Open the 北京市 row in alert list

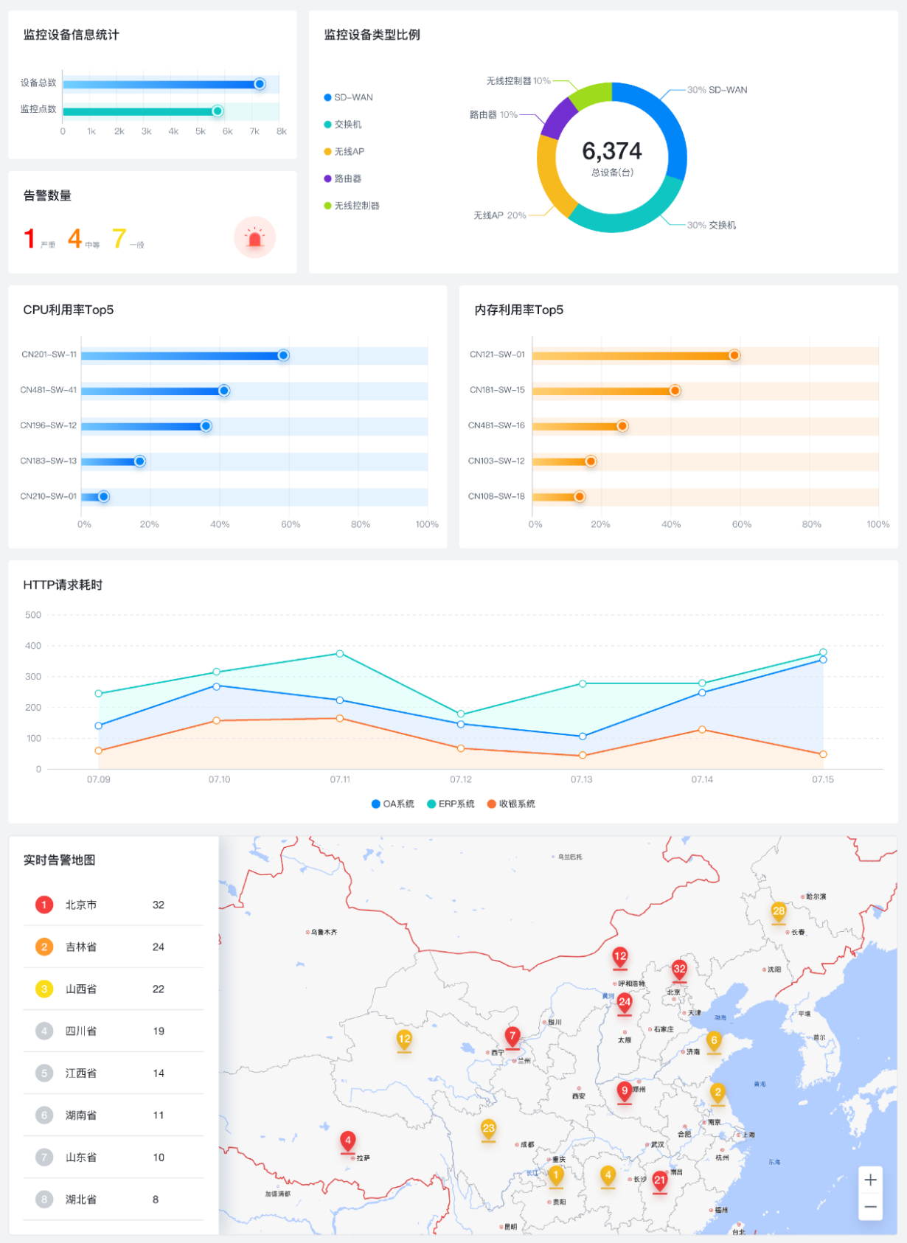[x=113, y=905]
